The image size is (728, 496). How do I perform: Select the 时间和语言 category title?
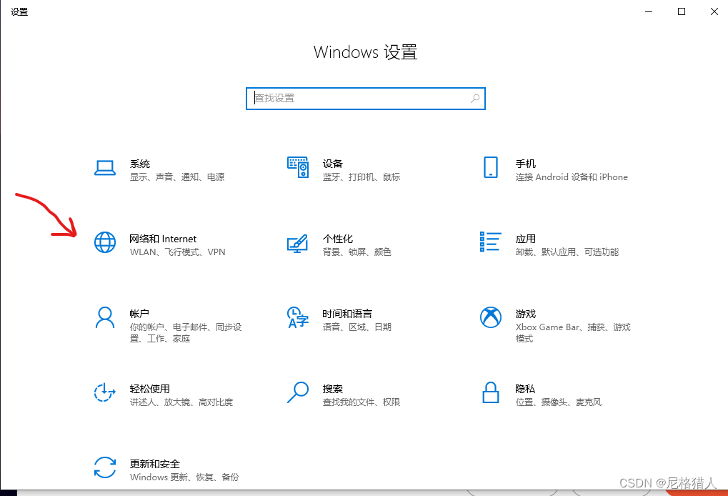(x=347, y=314)
